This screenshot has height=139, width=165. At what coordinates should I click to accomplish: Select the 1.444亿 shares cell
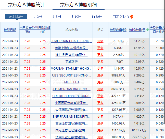119,69
